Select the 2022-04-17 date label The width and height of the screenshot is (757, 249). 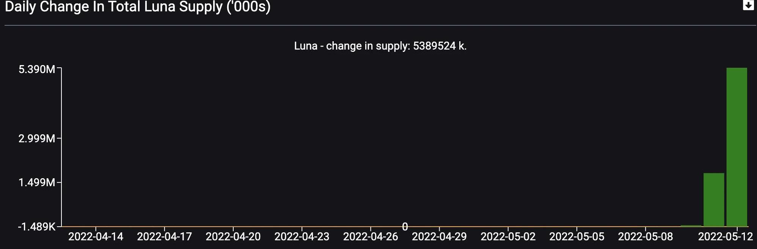[164, 237]
